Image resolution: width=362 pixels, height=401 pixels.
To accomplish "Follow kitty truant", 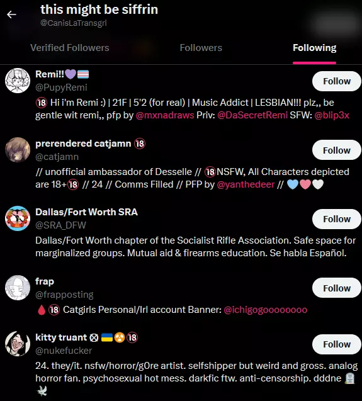I will click(337, 344).
